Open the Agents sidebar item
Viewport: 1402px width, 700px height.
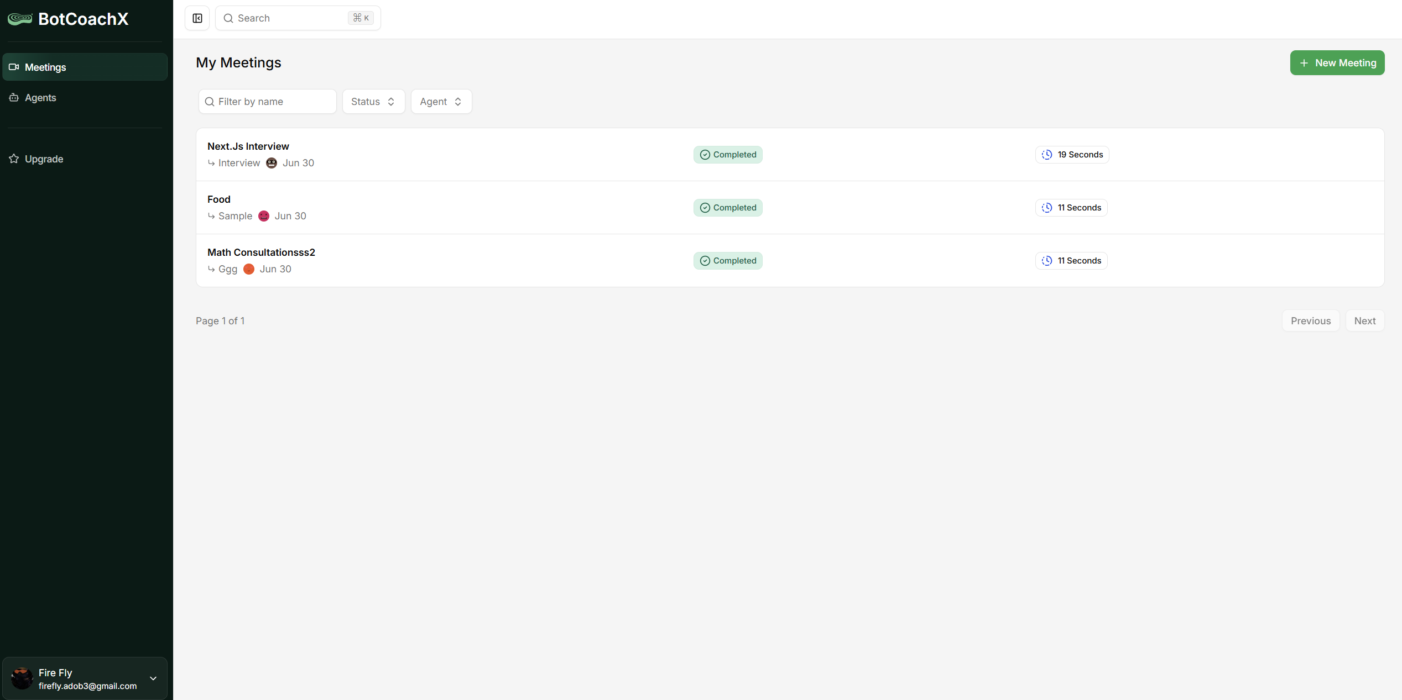pyautogui.click(x=85, y=97)
